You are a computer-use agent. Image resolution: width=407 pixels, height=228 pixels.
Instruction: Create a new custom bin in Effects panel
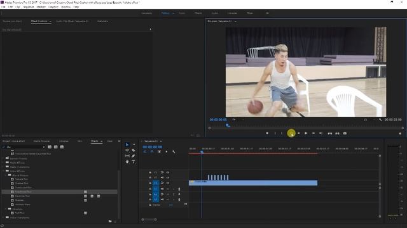[110, 221]
